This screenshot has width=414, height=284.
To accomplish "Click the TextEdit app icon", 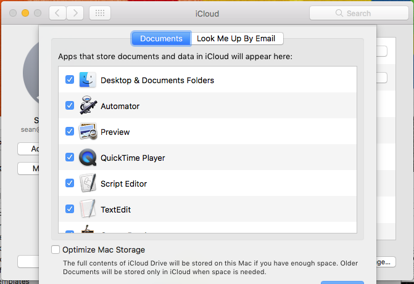I will (x=87, y=209).
